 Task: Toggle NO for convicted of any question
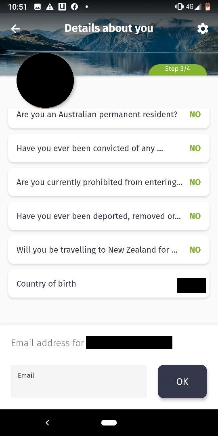tap(195, 148)
